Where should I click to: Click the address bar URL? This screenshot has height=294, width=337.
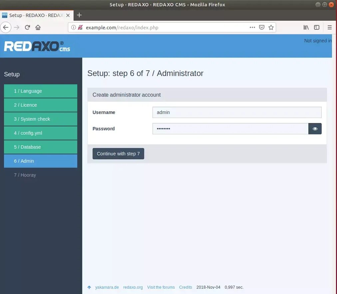pyautogui.click(x=122, y=28)
